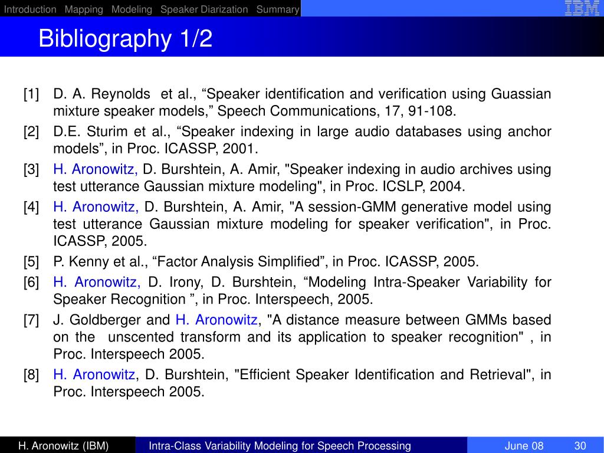Image resolution: width=604 pixels, height=453 pixels.
Task: Click the June 08 date in footer
Action: coord(524,446)
